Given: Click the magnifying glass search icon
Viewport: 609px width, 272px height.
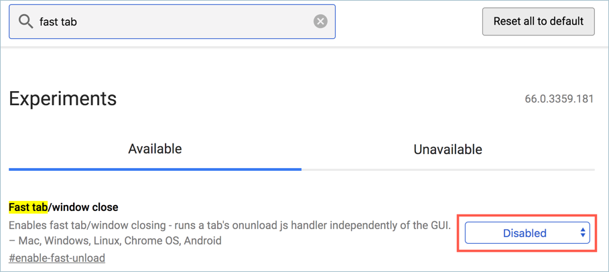Looking at the screenshot, I should click(25, 21).
